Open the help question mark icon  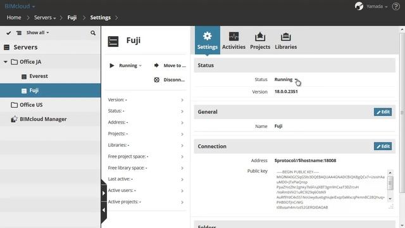coord(396,6)
